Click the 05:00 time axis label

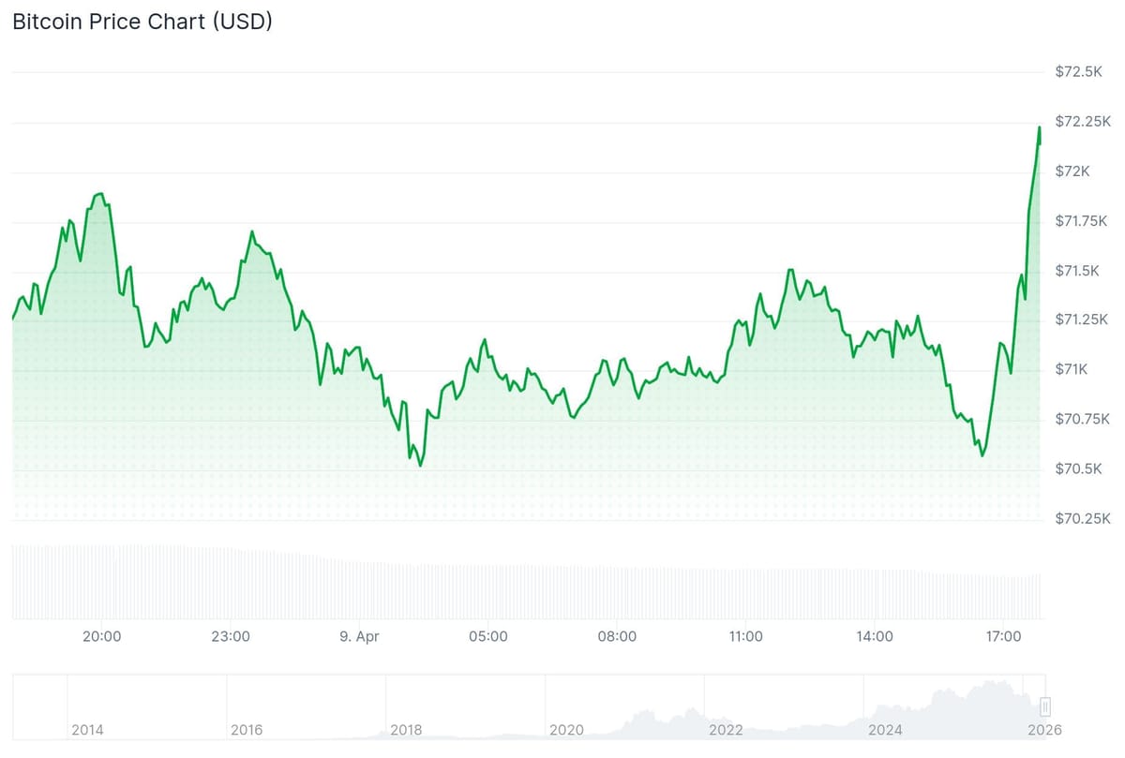click(x=488, y=636)
